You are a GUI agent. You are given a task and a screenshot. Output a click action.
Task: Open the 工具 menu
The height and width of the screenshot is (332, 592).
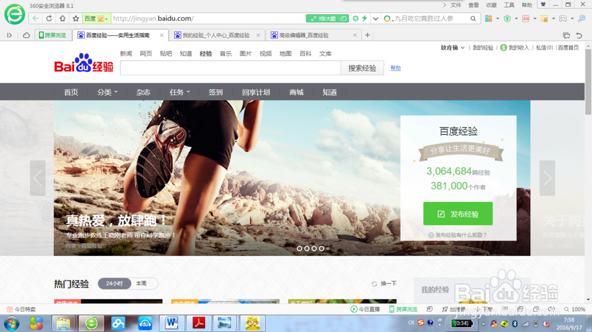click(x=509, y=5)
